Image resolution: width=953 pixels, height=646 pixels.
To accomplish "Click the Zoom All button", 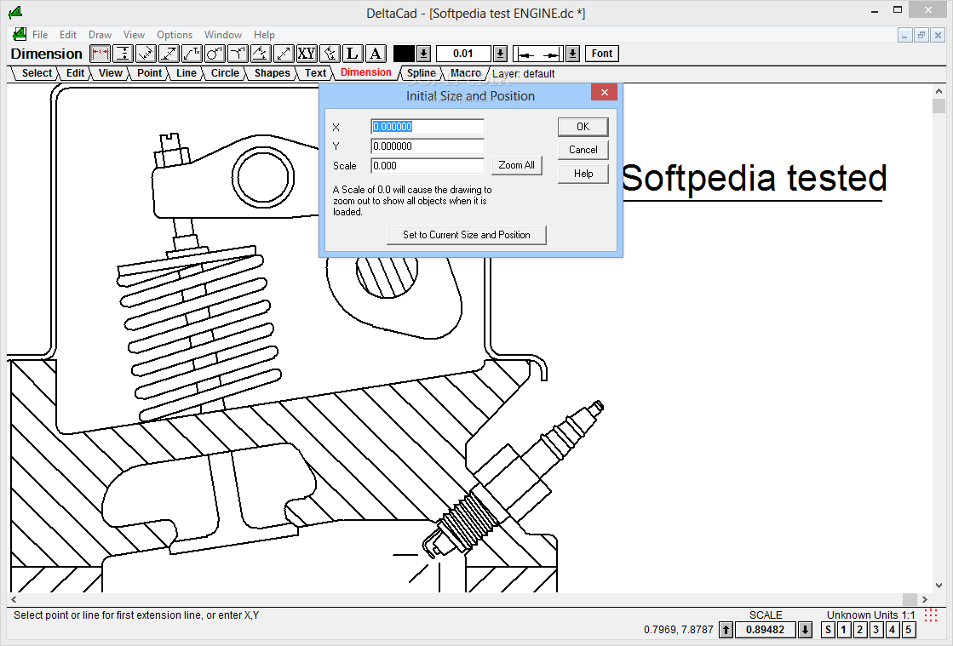I will point(517,165).
